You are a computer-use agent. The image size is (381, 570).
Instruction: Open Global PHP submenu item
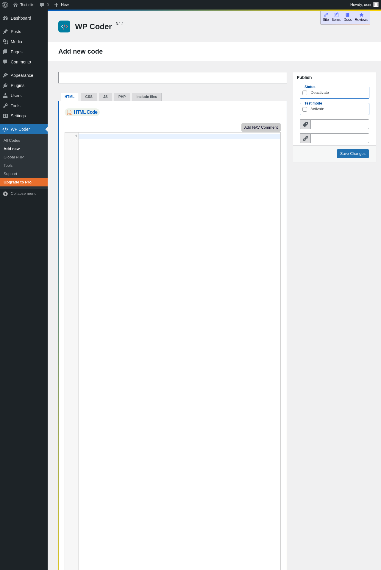(x=24, y=157)
